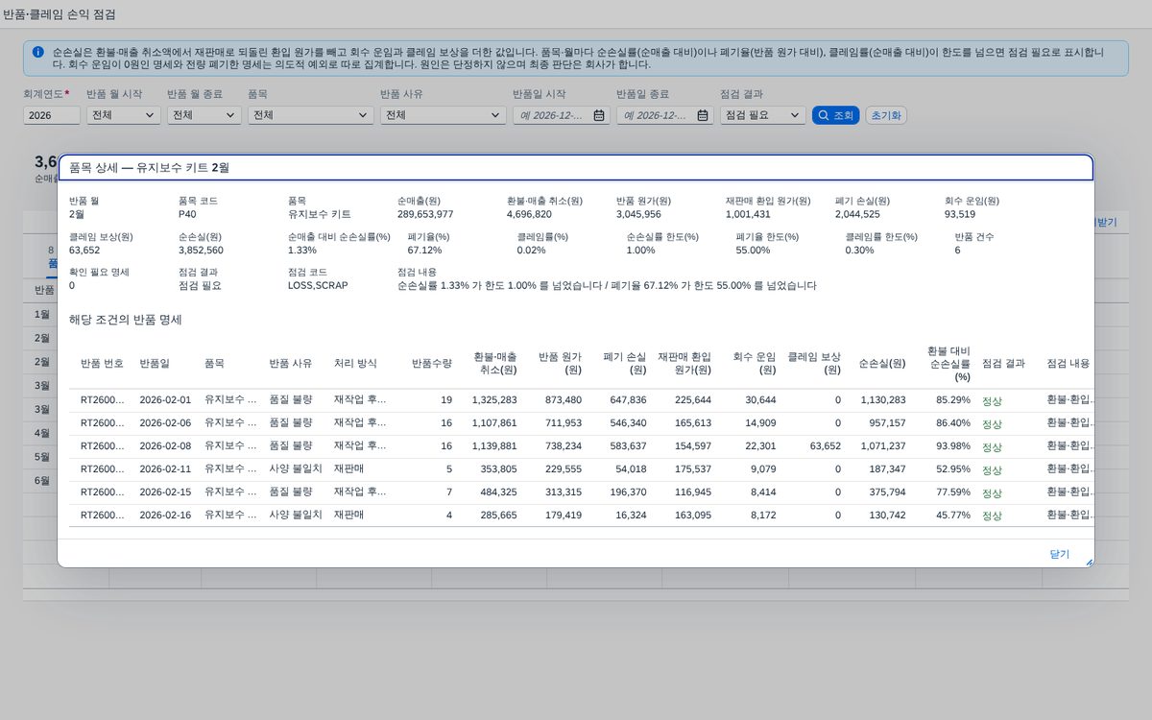Click the 순손실(원) column header

[882, 364]
